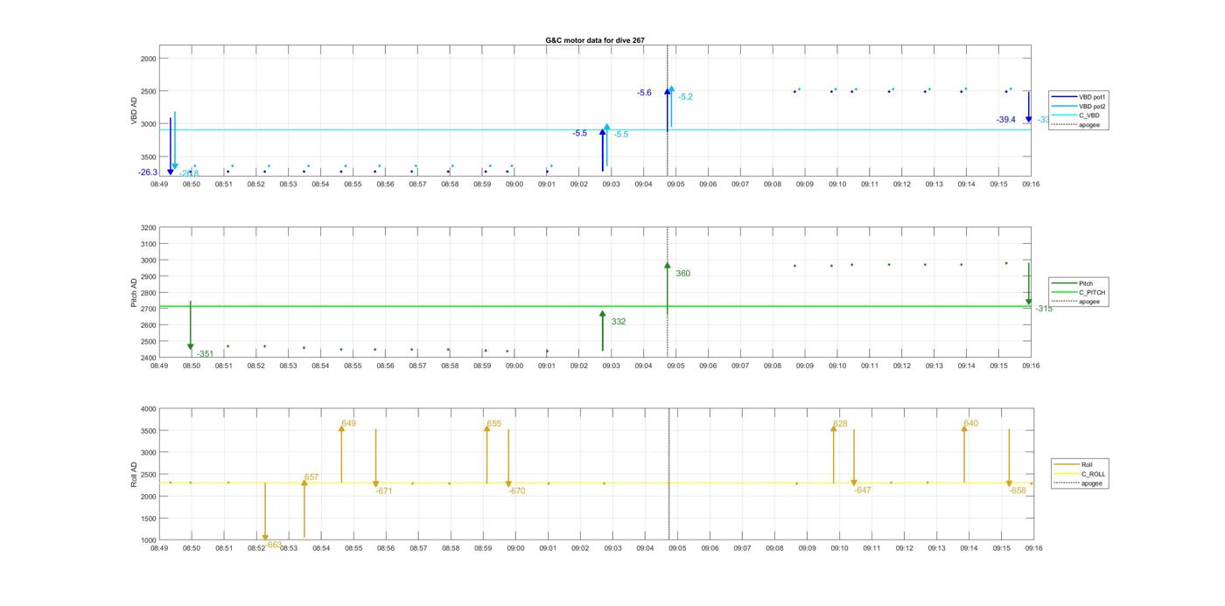This screenshot has width=1225, height=606.
Task: Click the 'VBD AD' axis label
Action: pos(135,113)
